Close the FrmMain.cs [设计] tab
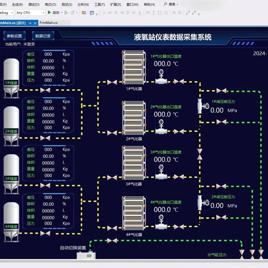268x268 pixels. click(35, 23)
